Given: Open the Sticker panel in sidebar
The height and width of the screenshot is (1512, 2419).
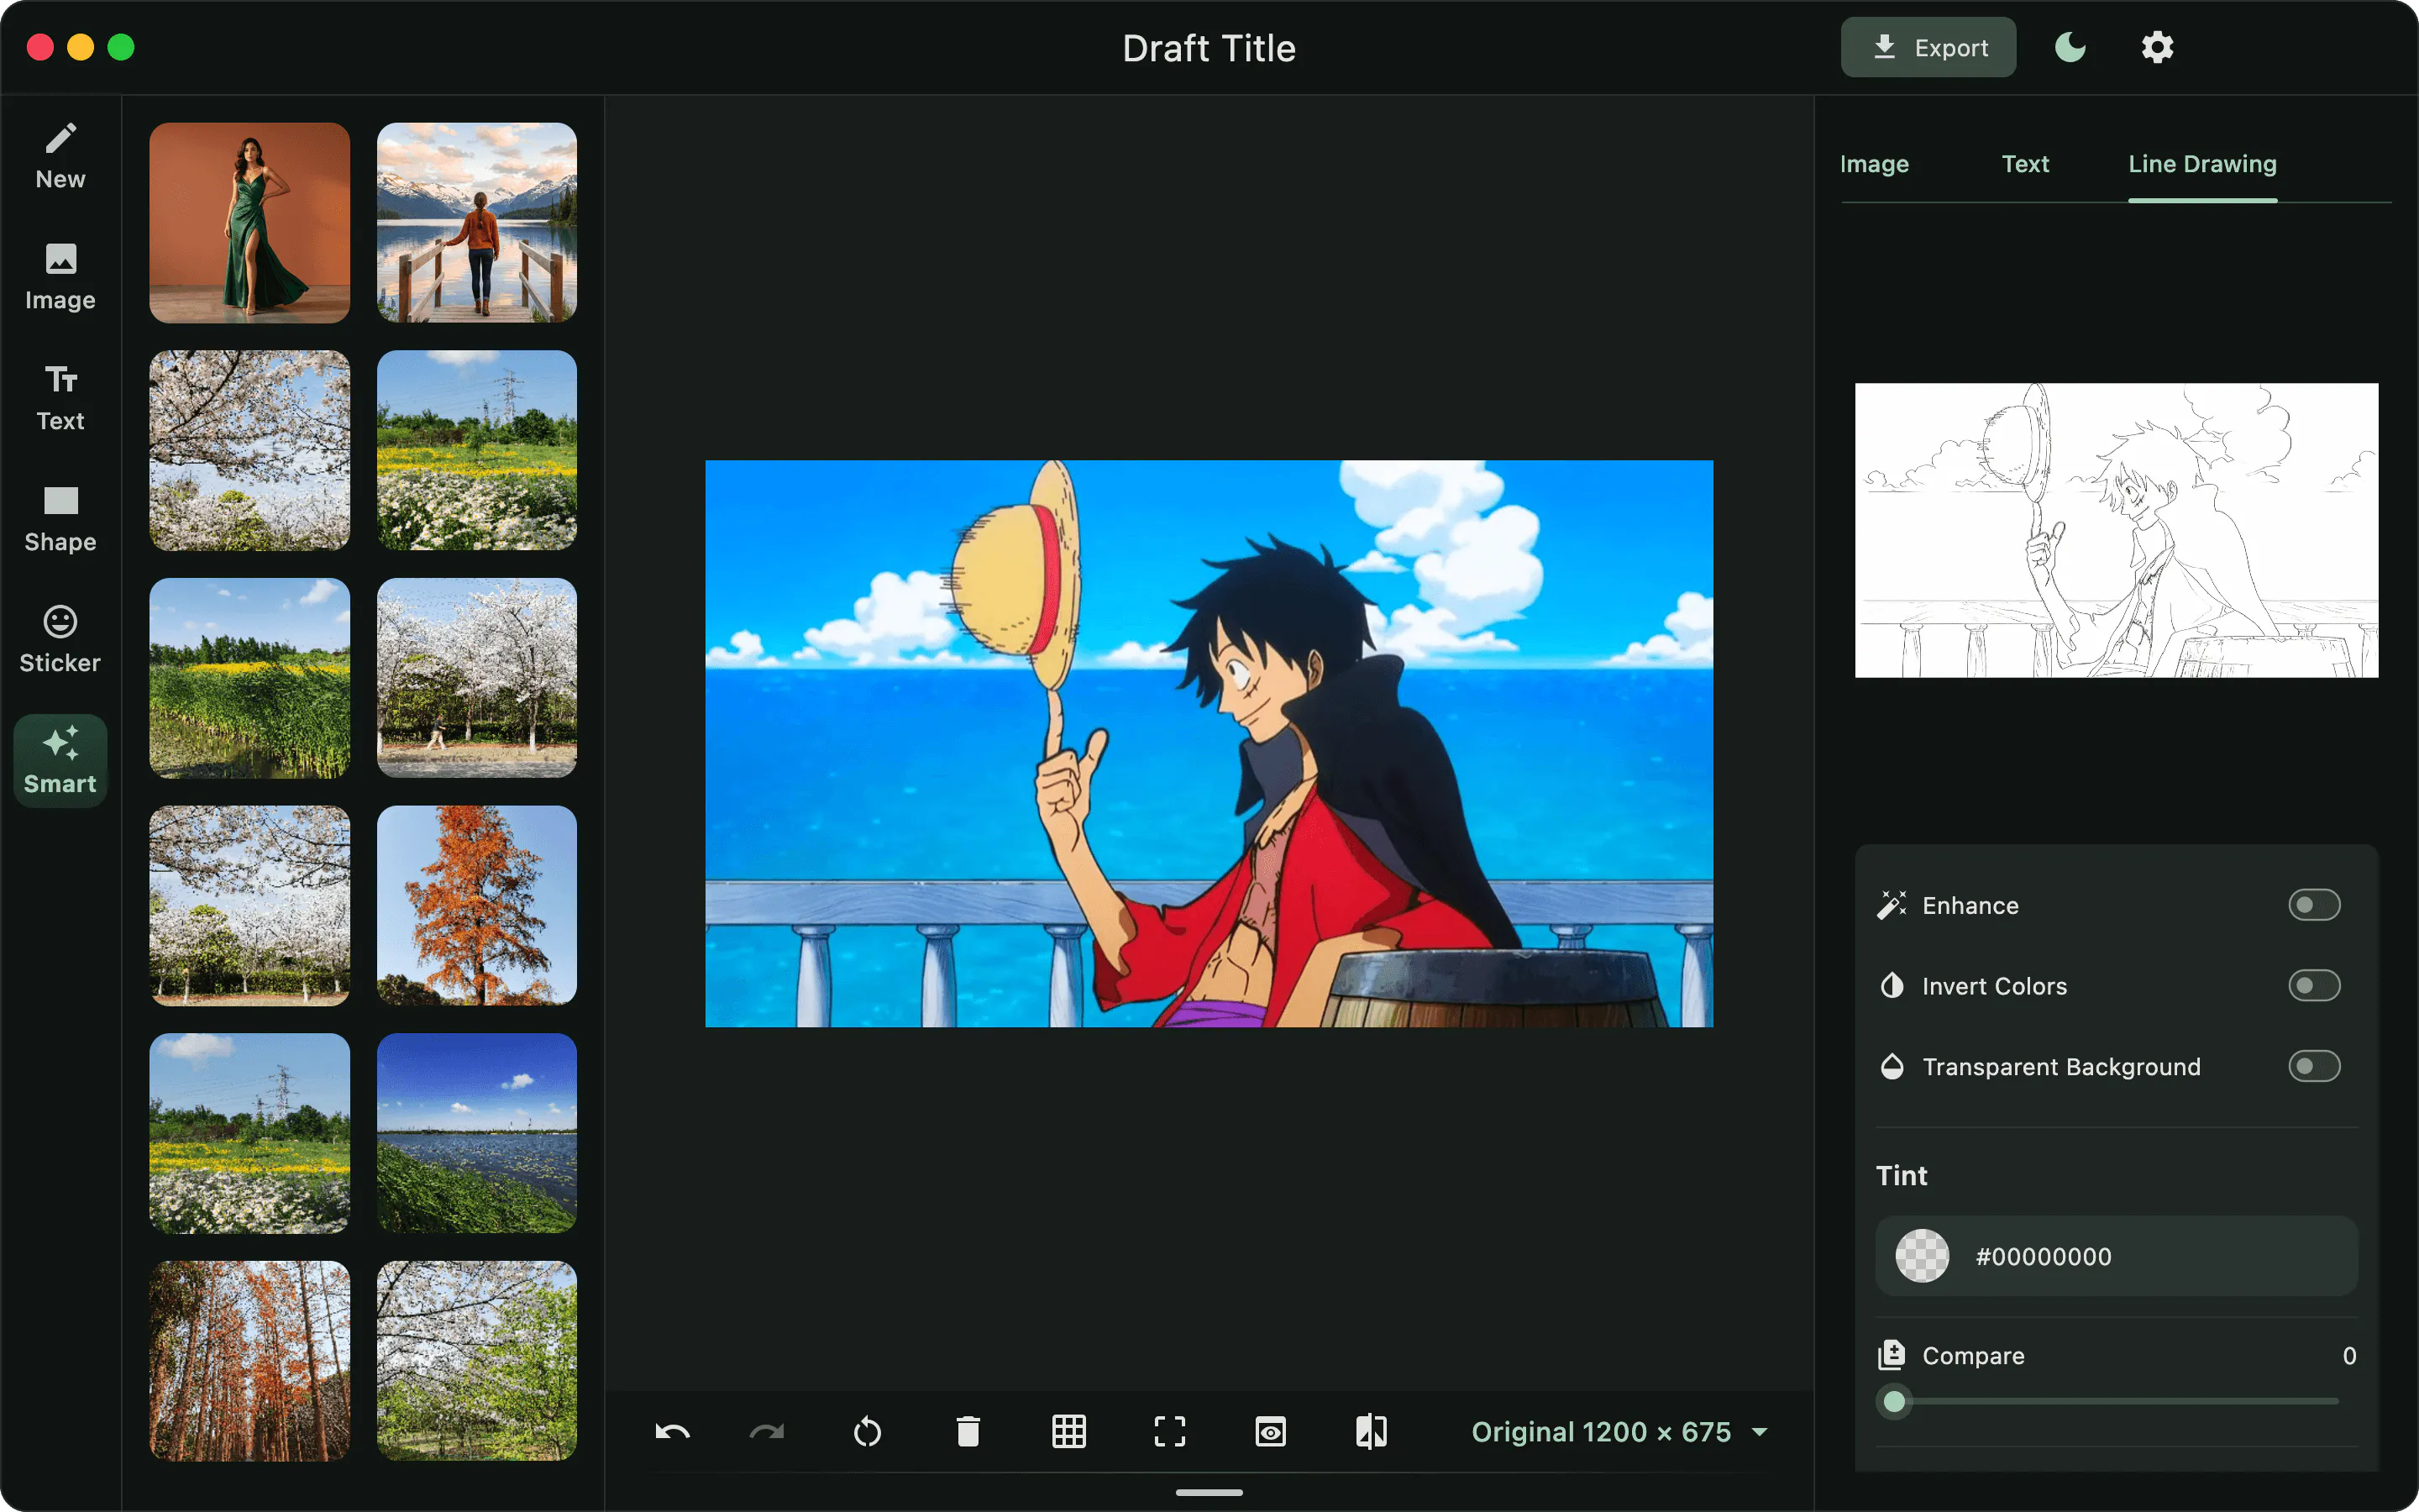Looking at the screenshot, I should (60, 640).
